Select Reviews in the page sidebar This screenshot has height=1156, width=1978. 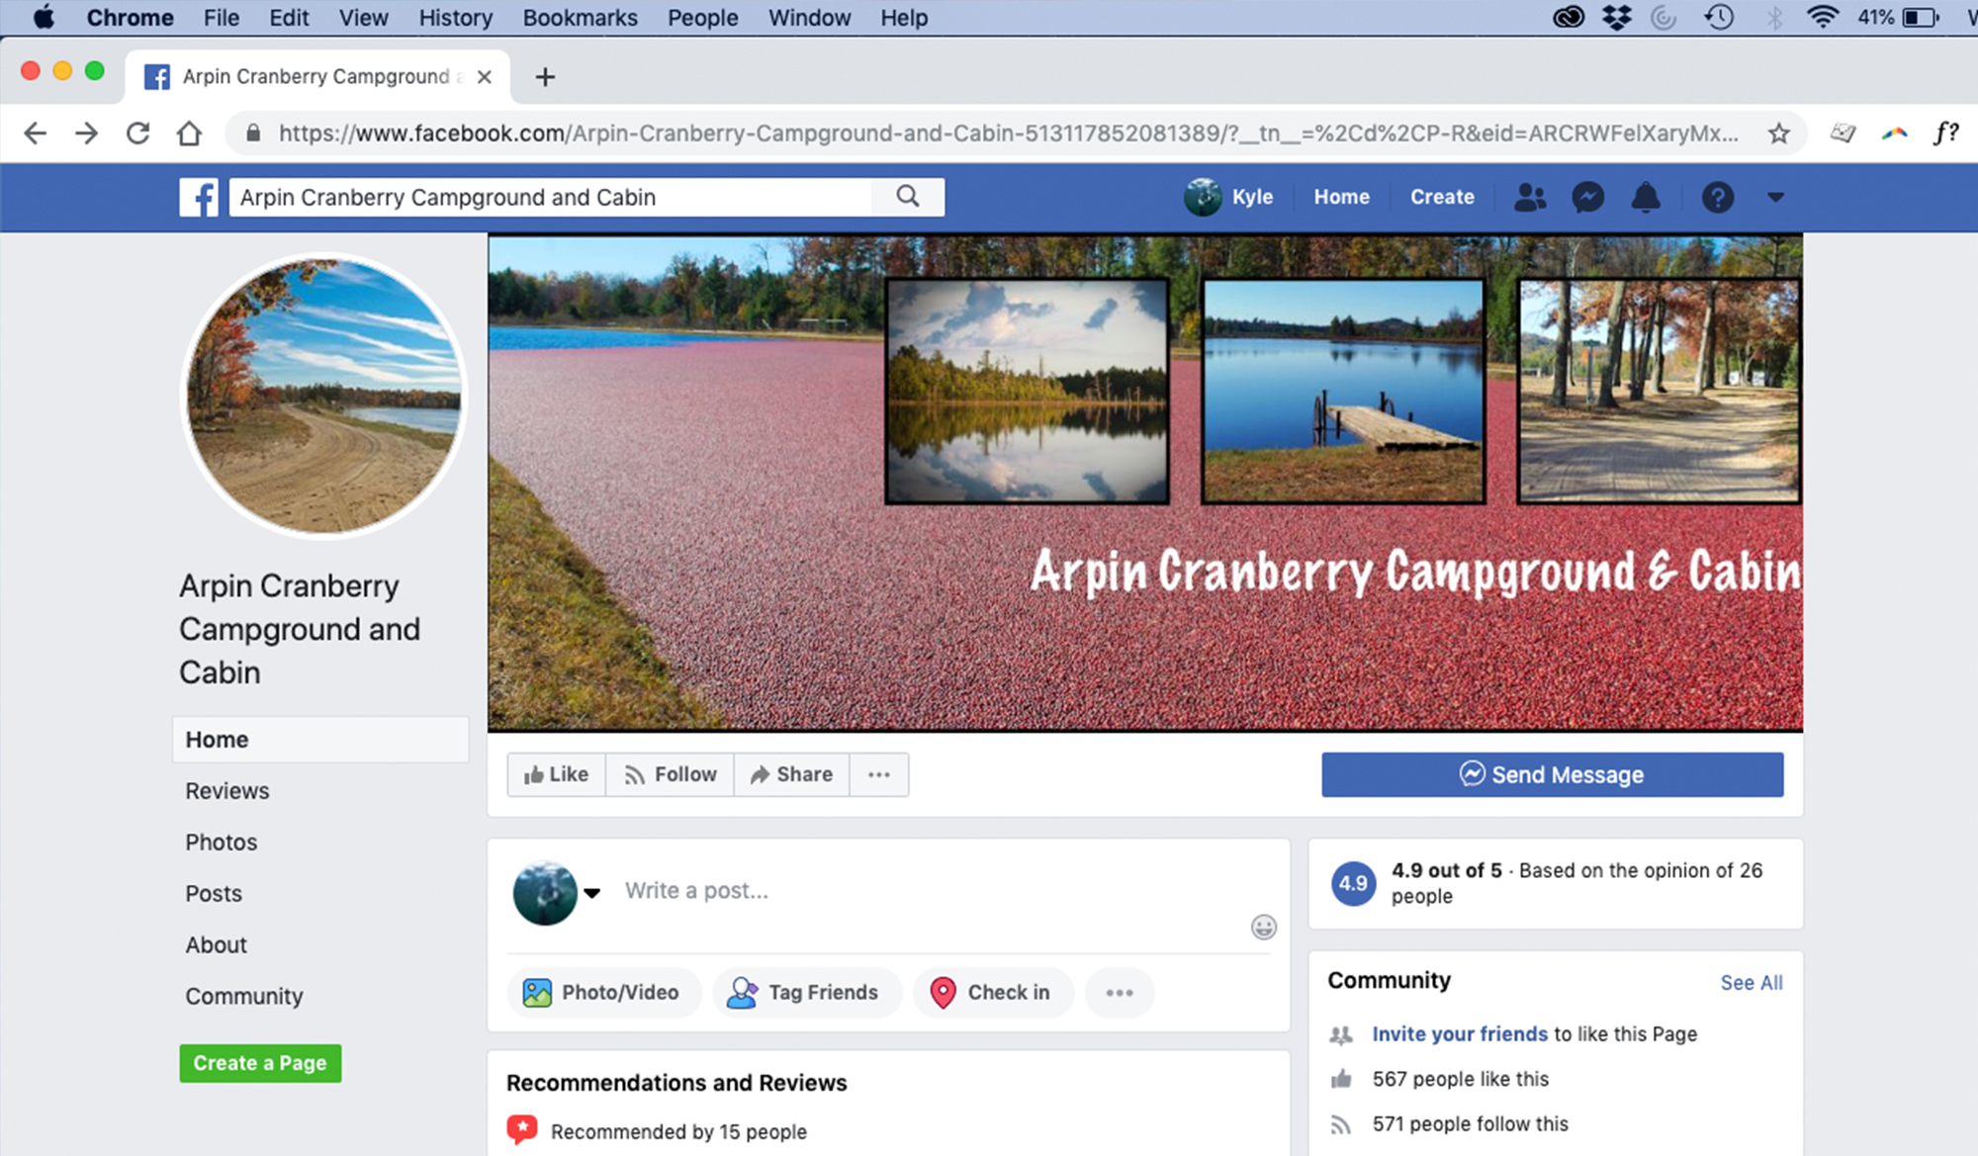click(226, 791)
